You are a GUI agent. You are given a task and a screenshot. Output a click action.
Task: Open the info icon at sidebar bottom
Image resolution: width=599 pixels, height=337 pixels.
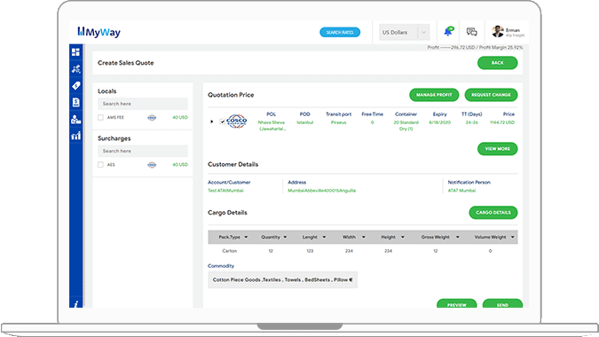click(x=76, y=304)
